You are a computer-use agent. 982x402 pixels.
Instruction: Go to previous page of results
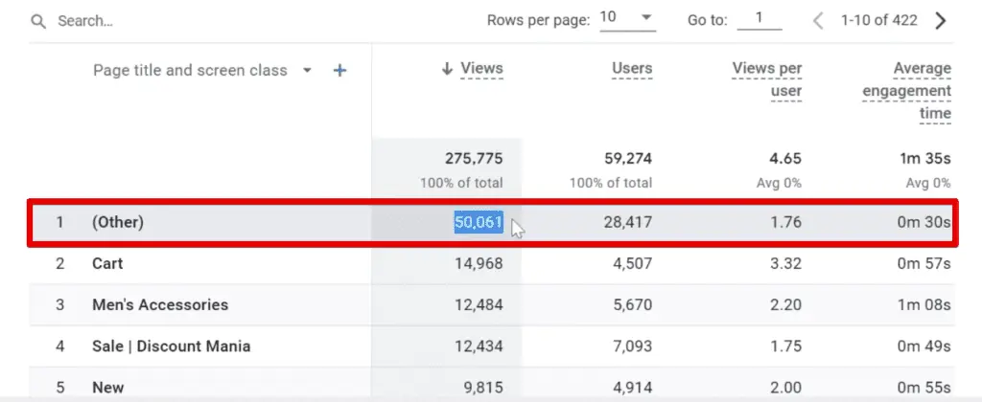[x=818, y=21]
